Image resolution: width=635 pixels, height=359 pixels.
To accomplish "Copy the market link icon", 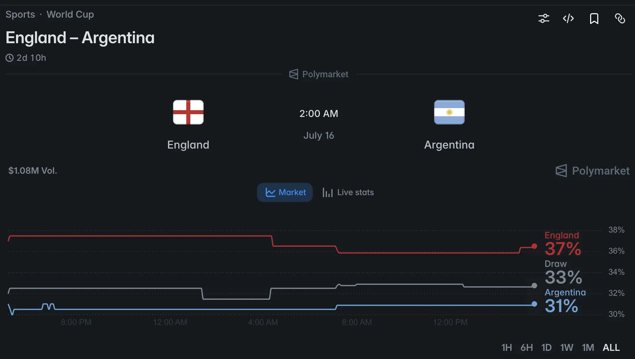I will pos(620,18).
